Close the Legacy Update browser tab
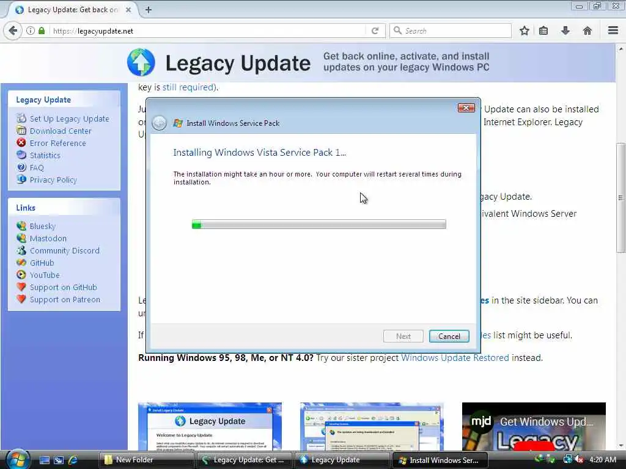The width and height of the screenshot is (626, 469). click(x=128, y=10)
